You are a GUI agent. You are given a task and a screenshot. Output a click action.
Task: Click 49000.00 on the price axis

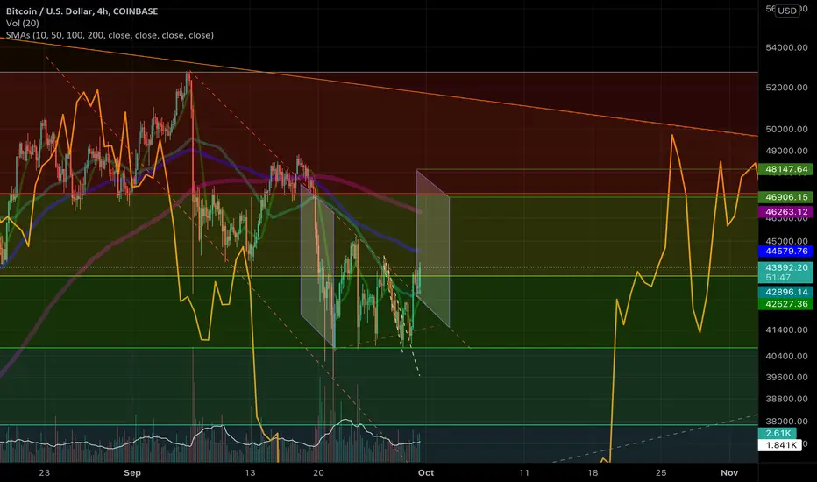click(x=786, y=151)
